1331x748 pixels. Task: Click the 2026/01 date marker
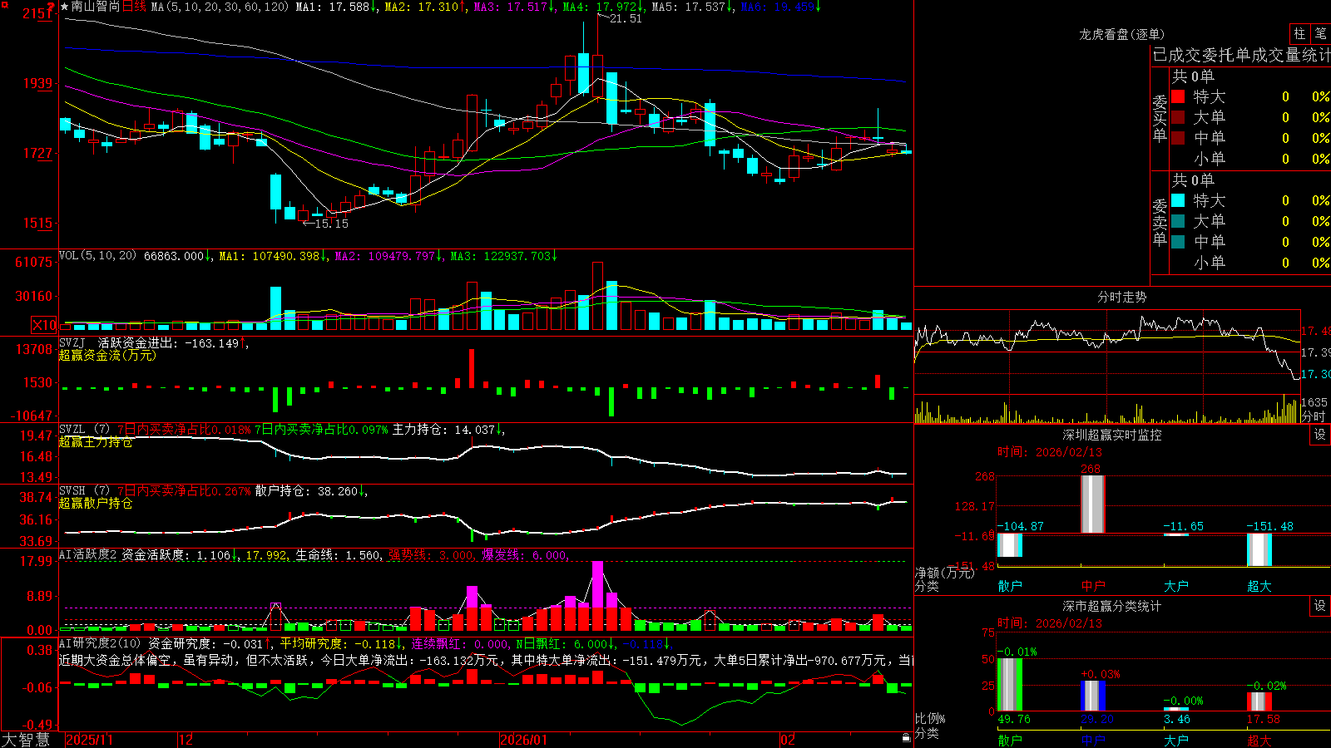[524, 739]
